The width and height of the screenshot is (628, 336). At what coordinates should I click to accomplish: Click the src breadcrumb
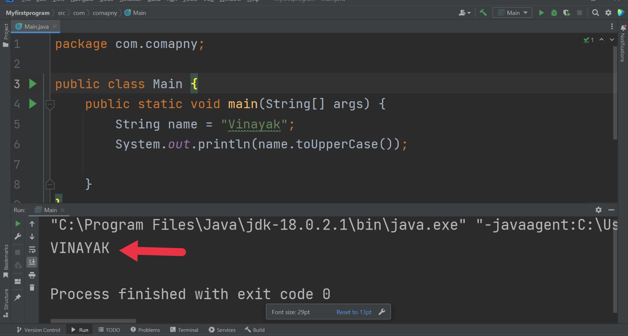point(61,13)
